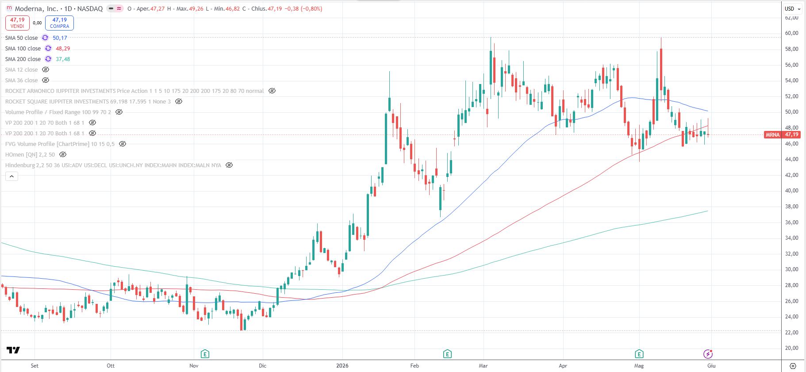The image size is (806, 372).
Task: Unhide the FVG Volume Profile [ChartPrime] indicator
Action: 123,144
